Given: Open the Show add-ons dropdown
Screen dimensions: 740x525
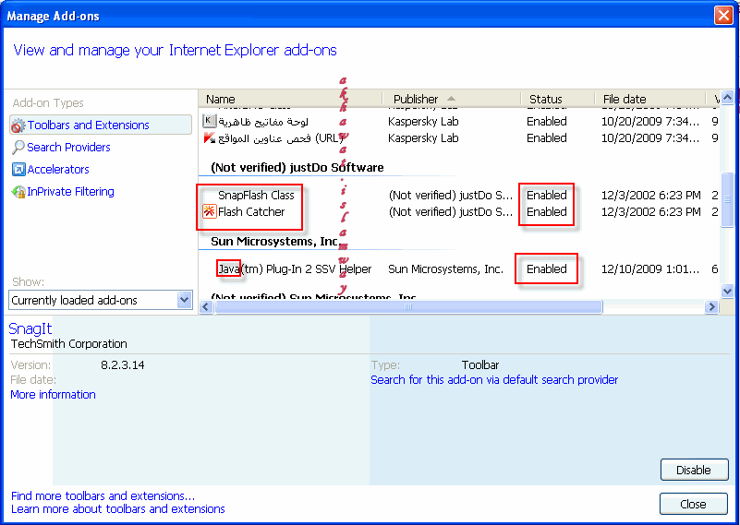Looking at the screenshot, I should pos(184,300).
